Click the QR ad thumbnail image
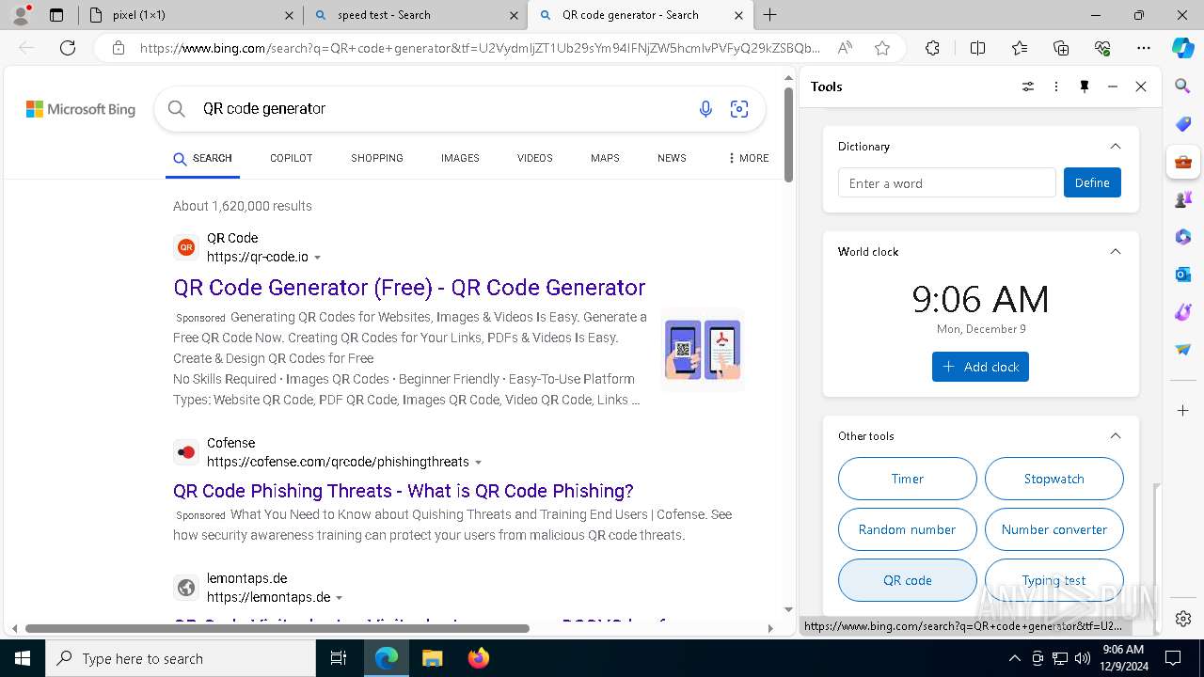This screenshot has height=677, width=1204. click(x=703, y=349)
